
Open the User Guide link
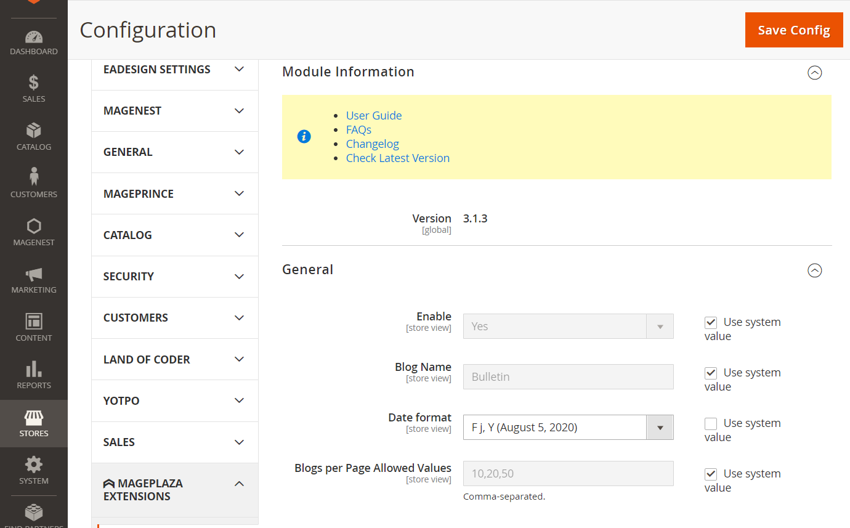coord(374,115)
